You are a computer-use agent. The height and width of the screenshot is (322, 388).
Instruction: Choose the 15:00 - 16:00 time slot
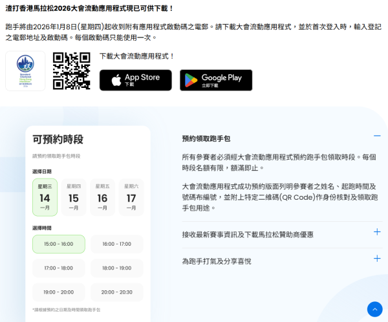coord(59,244)
